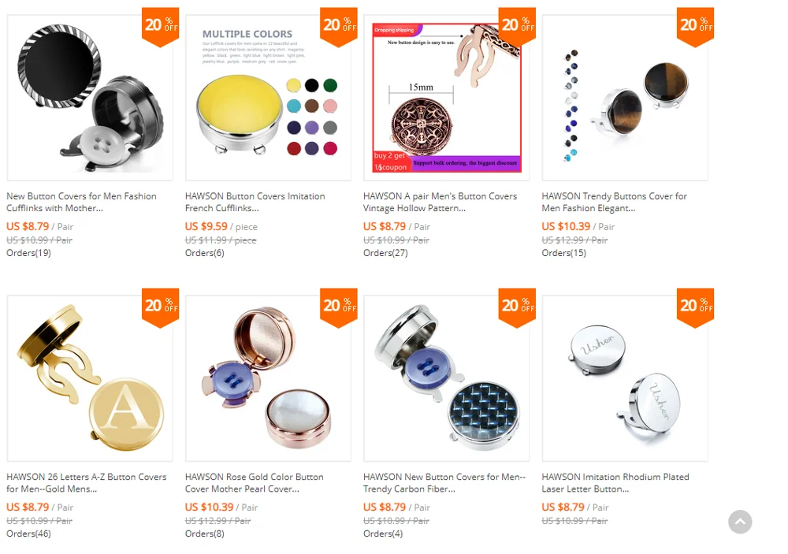Open New Button Covers for Men Fashion link

tap(81, 202)
